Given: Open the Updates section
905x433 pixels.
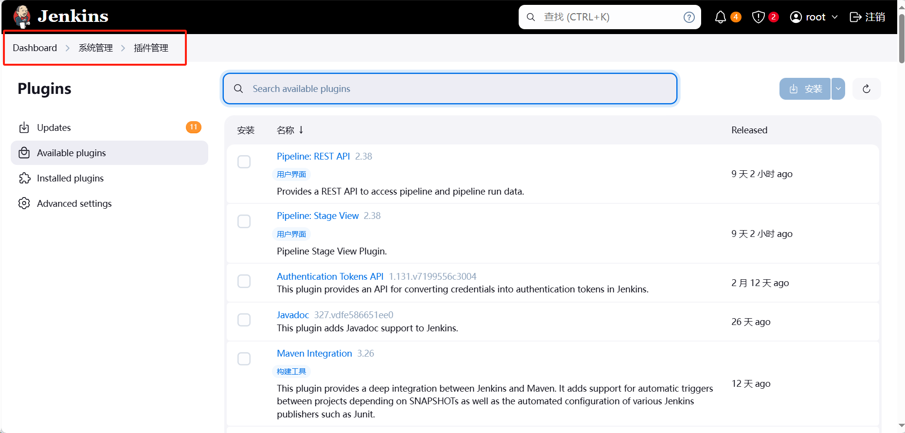Looking at the screenshot, I should click(x=109, y=127).
